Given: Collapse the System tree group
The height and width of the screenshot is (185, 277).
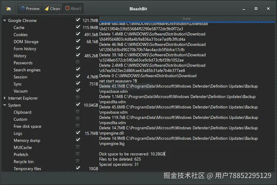Looking at the screenshot, I should click(x=5, y=105).
